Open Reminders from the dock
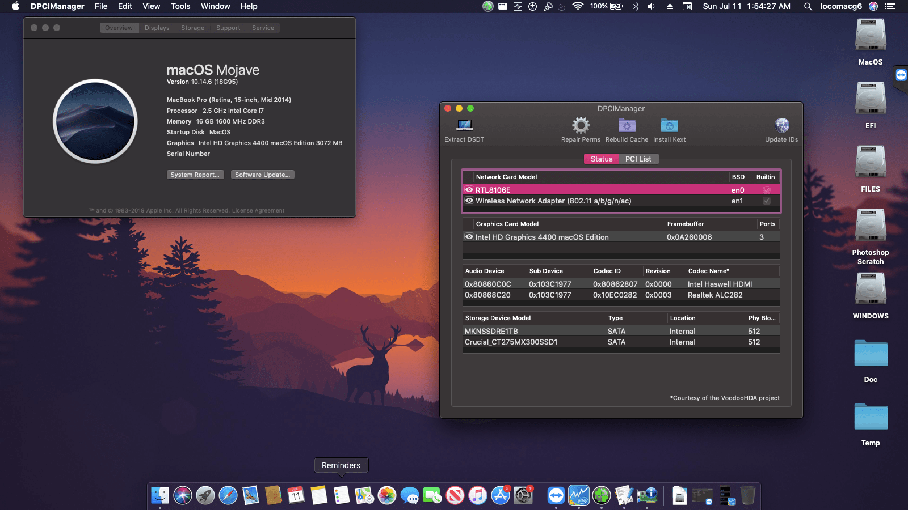This screenshot has height=510, width=908. (x=342, y=495)
